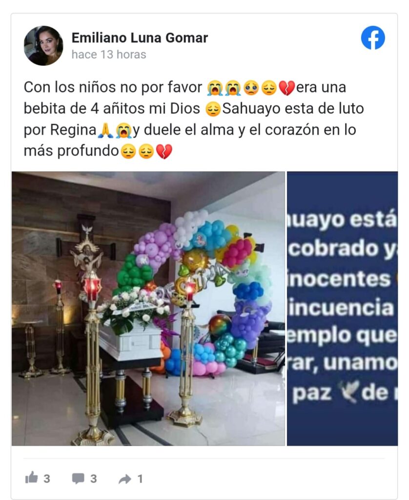Click the first crying emoji after 'por favor'
Image resolution: width=409 pixels, height=500 pixels.
pos(215,88)
